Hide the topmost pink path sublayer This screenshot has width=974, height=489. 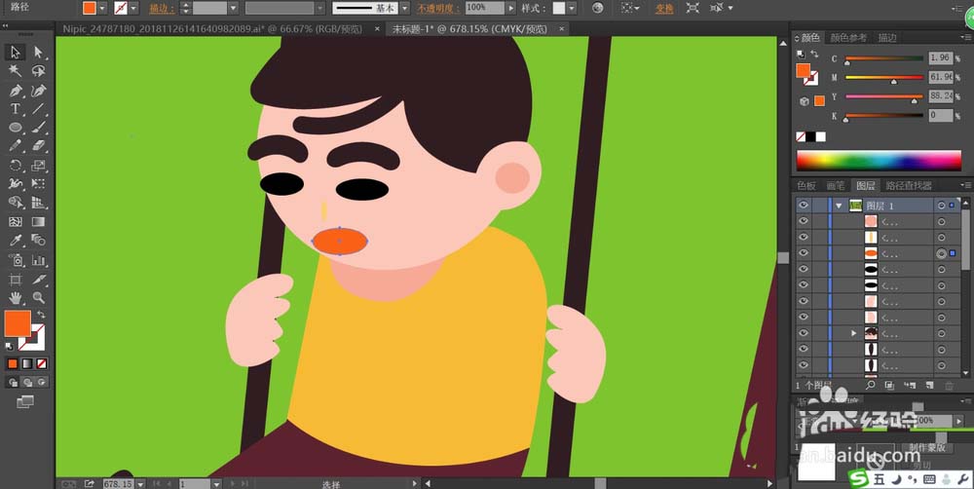[804, 221]
